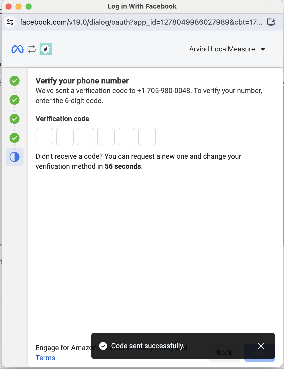Screen dimensions: 284x369
Task: Click the sync arrows icon between logos
Action: pyautogui.click(x=32, y=49)
